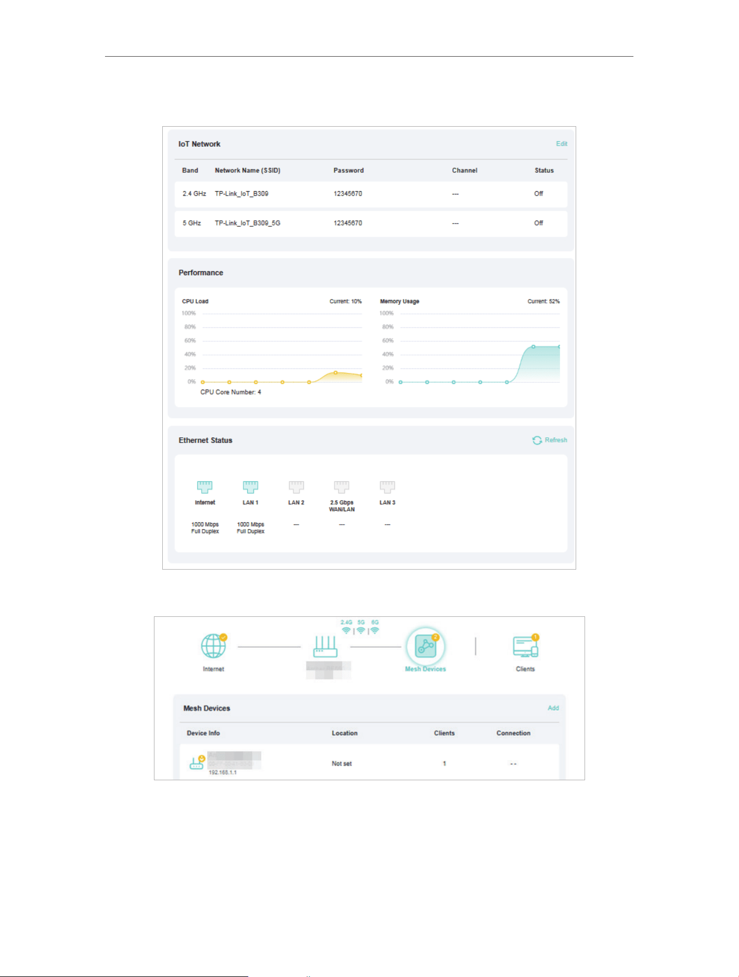The image size is (739, 977).
Task: Click the Off status in 2.4 GHz row
Action: [x=538, y=193]
